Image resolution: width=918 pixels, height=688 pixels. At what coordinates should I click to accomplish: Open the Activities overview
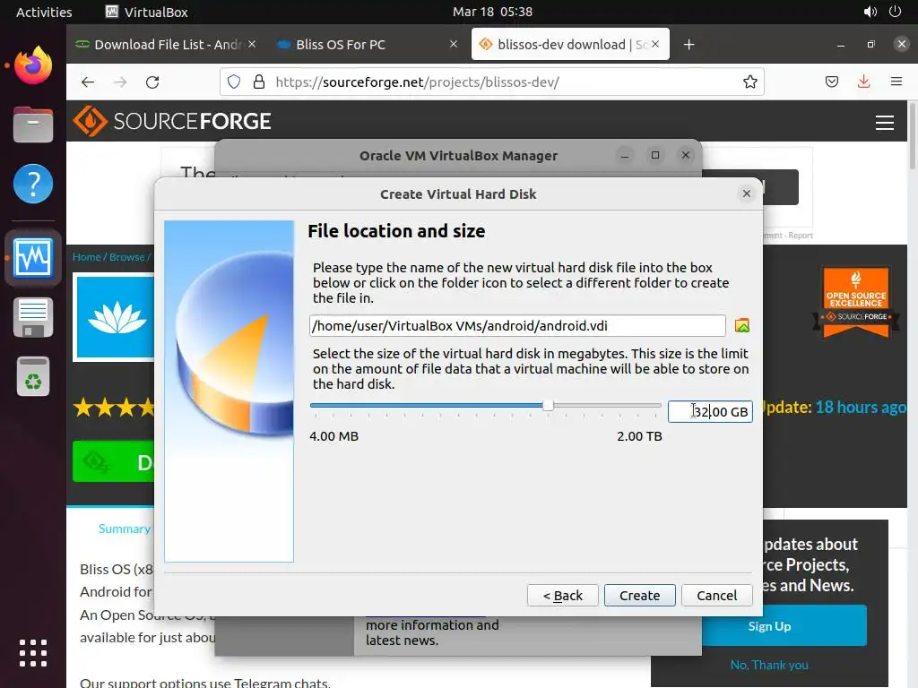(44, 12)
